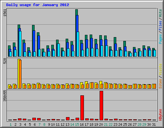Click the yellow 'Visits' legend label
The width and height of the screenshot is (164, 128).
click(x=160, y=69)
